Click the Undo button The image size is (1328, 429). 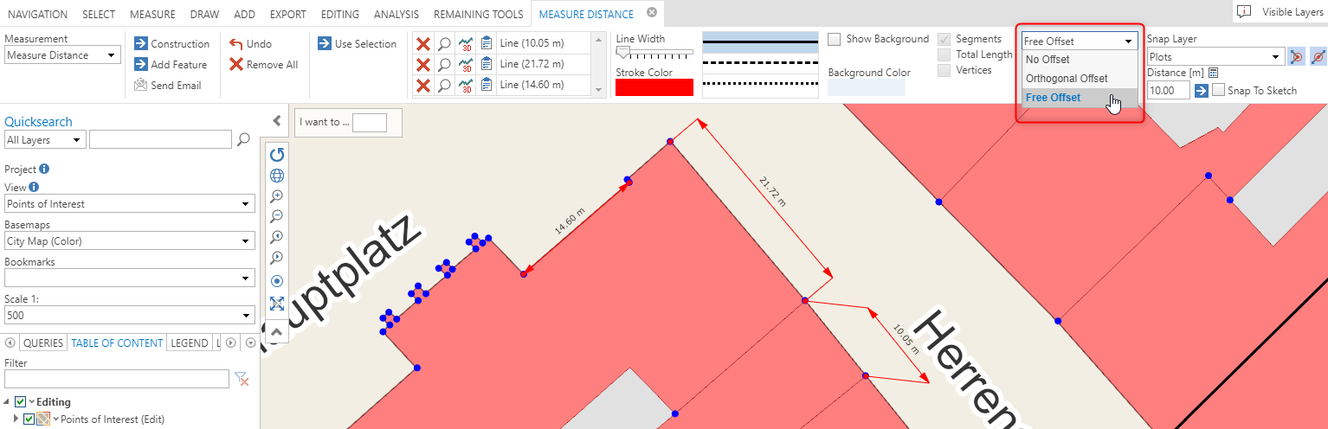tap(251, 43)
